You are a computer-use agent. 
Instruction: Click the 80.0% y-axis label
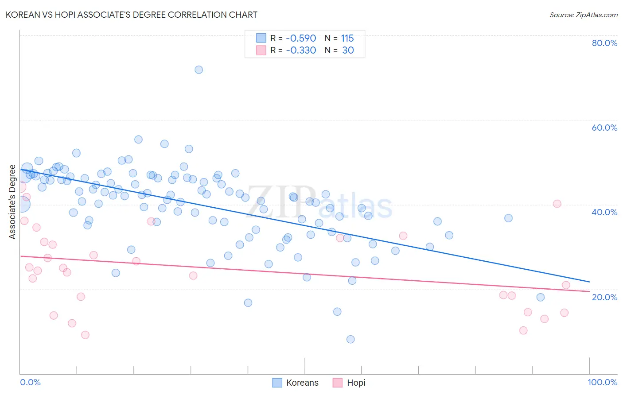click(604, 43)
